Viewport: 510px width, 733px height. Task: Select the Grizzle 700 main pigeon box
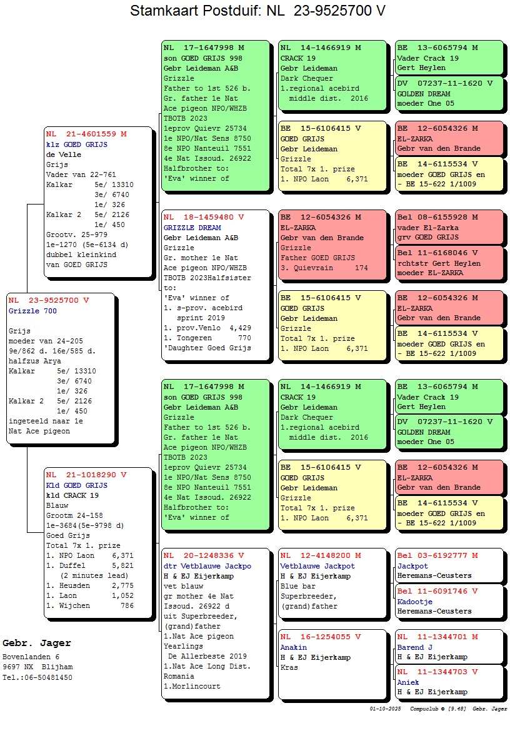pos(61,369)
